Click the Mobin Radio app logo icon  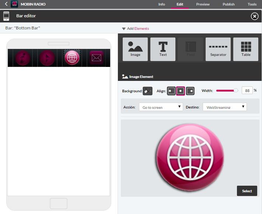point(14,4)
